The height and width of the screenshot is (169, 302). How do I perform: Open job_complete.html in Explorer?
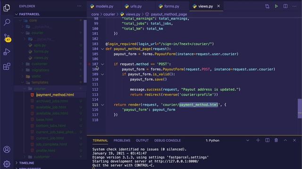(51, 144)
